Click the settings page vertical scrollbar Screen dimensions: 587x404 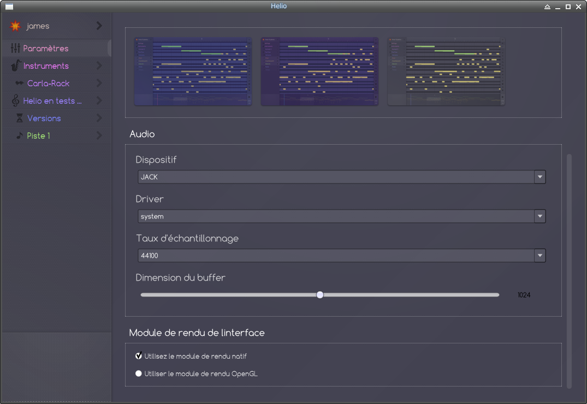(x=569, y=271)
